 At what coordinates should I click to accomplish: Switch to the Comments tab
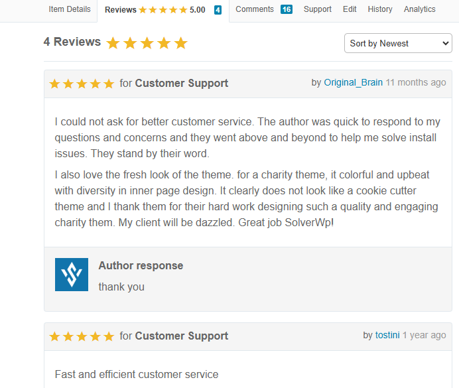click(x=255, y=9)
